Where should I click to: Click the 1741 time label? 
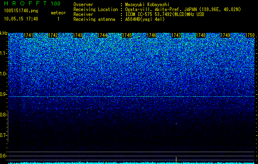pos(28,35)
